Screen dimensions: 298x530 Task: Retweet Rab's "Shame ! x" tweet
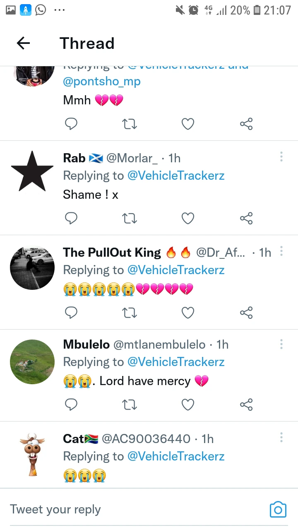click(130, 218)
